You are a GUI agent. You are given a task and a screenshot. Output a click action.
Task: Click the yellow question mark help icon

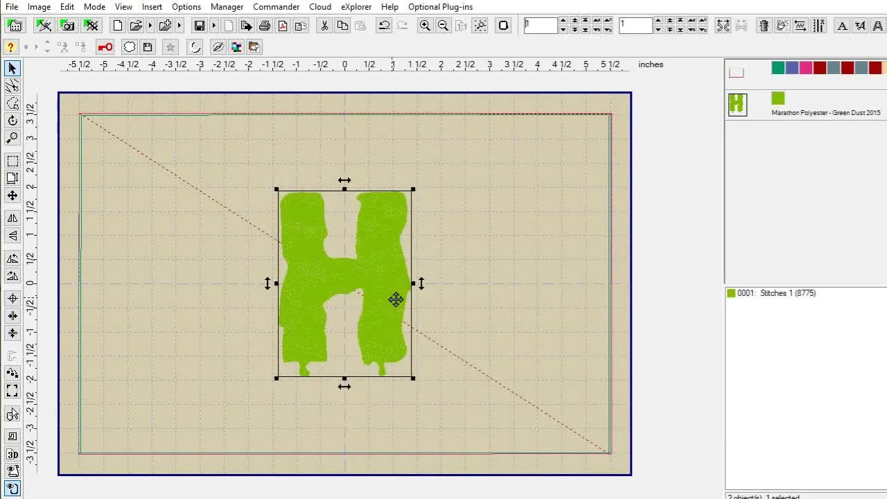[10, 47]
